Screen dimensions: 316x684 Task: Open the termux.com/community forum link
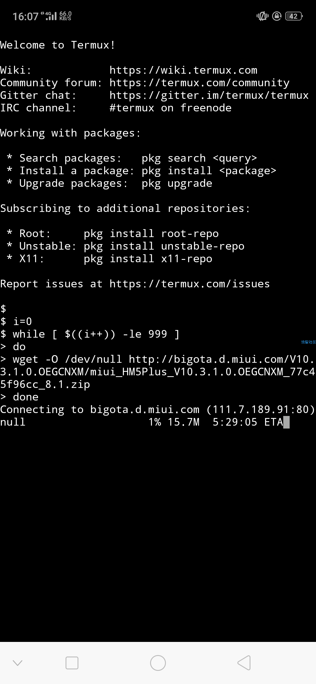click(x=199, y=83)
